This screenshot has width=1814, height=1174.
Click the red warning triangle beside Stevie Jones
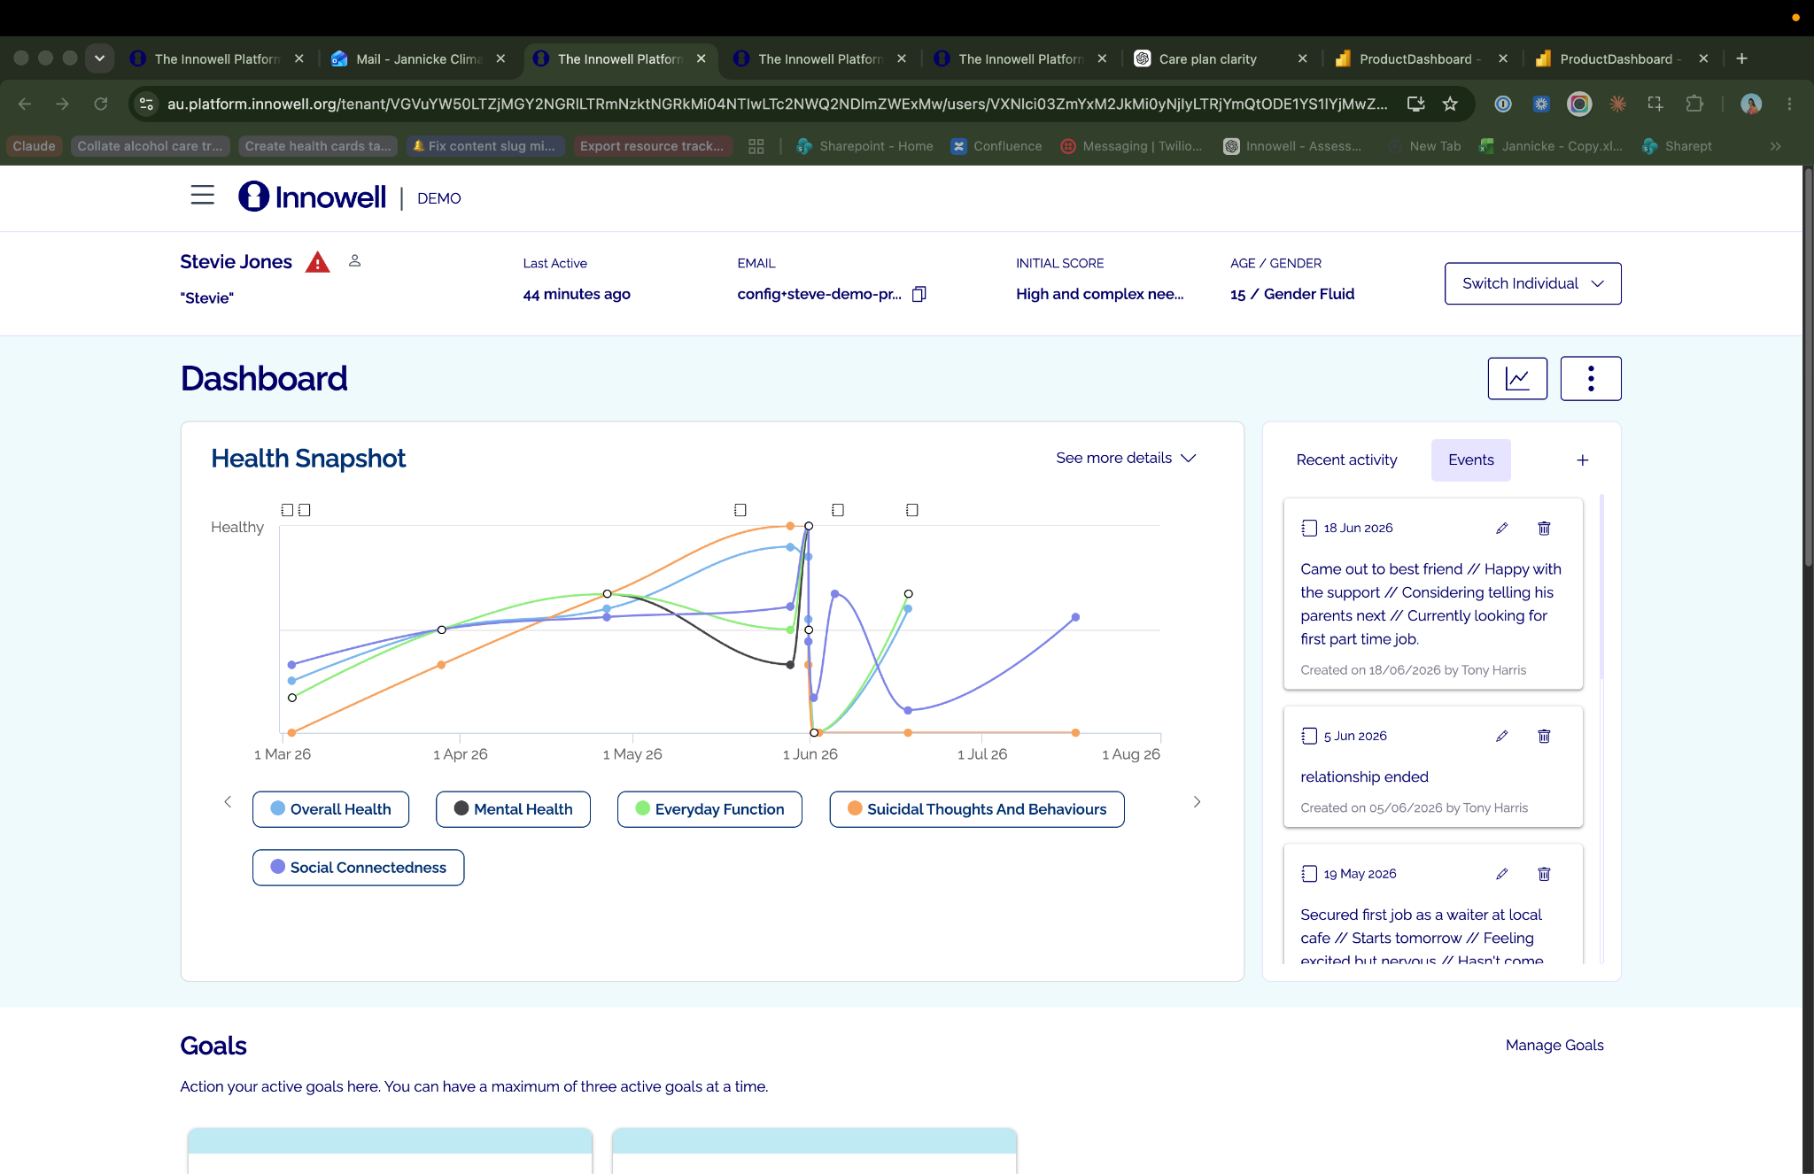pos(318,262)
